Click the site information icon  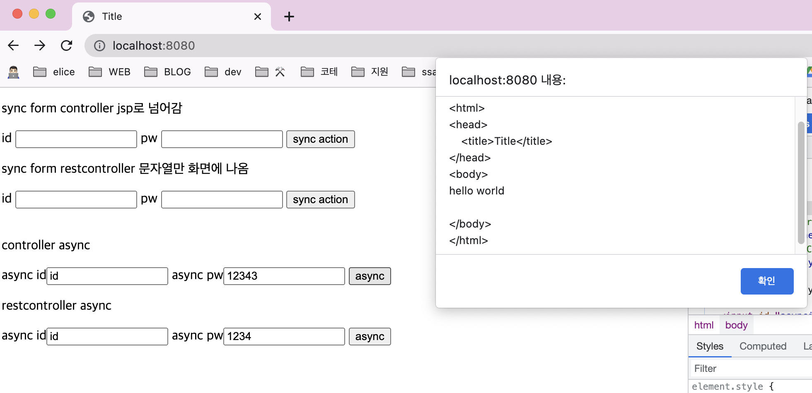(x=99, y=46)
